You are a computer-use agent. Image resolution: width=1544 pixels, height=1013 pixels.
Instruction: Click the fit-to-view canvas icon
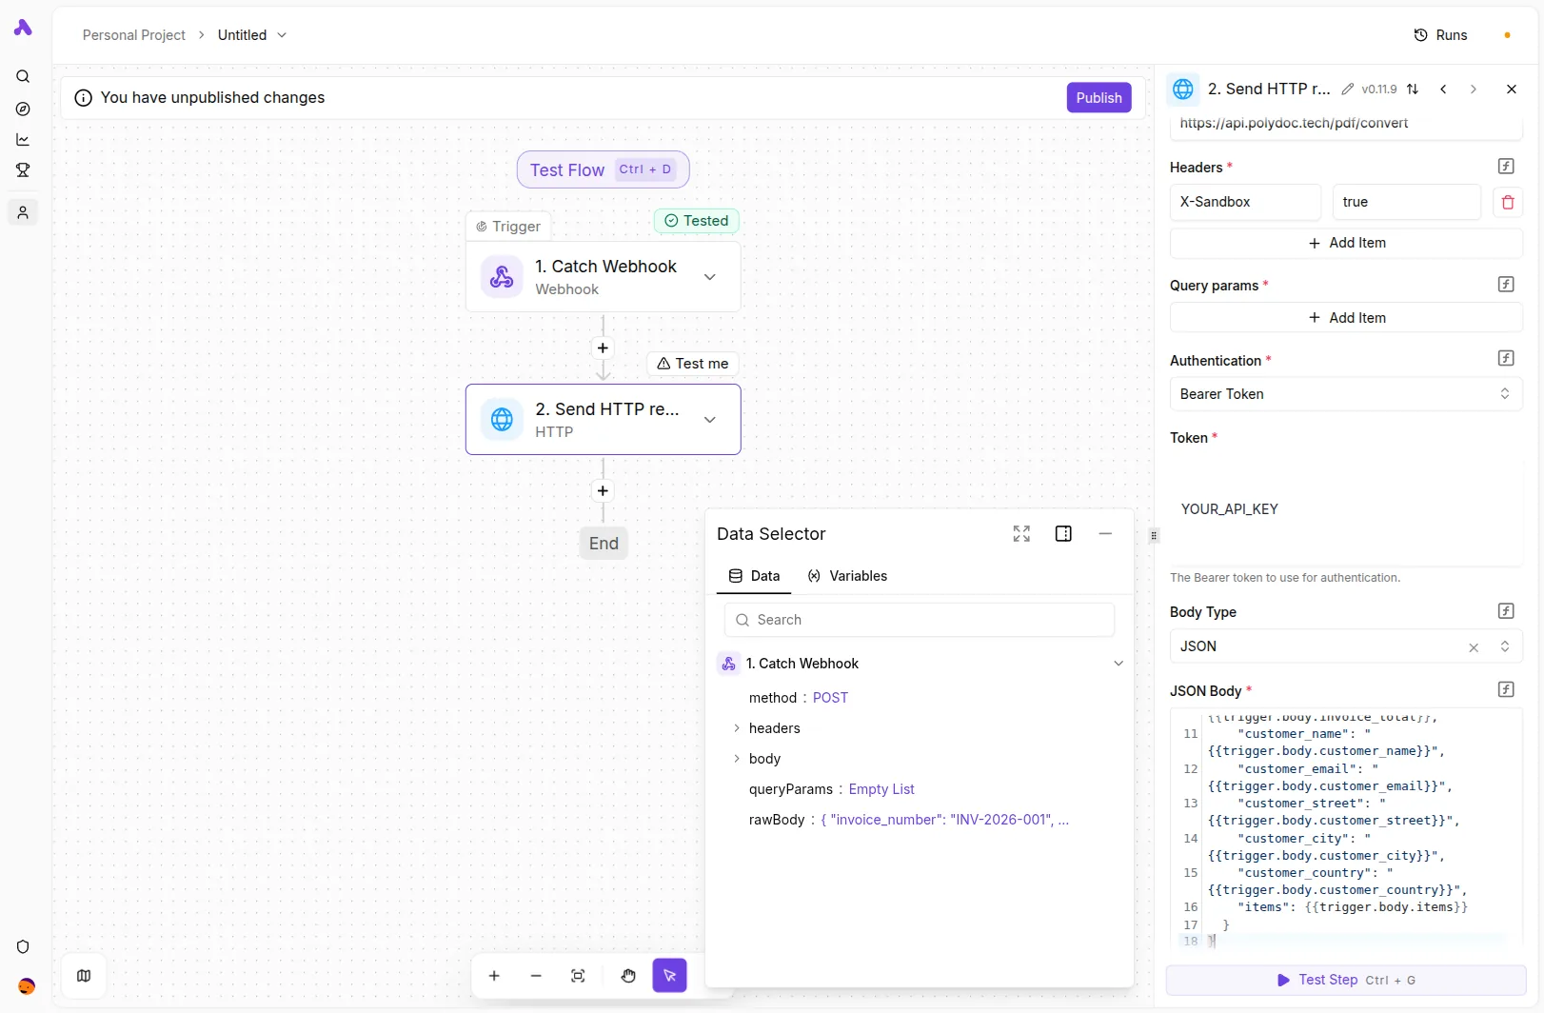click(x=578, y=976)
